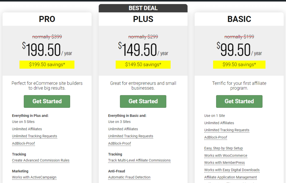The height and width of the screenshot is (183, 286).
Task: Open the AdBlock-Proof link under PLUS plan
Action: point(120,143)
